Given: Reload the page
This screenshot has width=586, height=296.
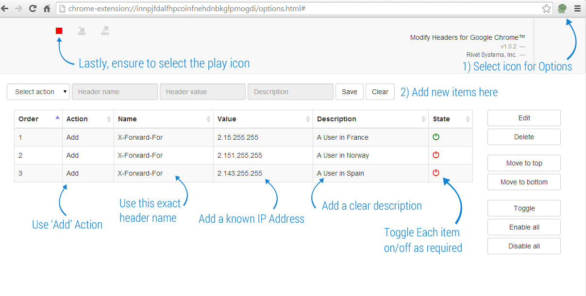Looking at the screenshot, I should tap(33, 8).
